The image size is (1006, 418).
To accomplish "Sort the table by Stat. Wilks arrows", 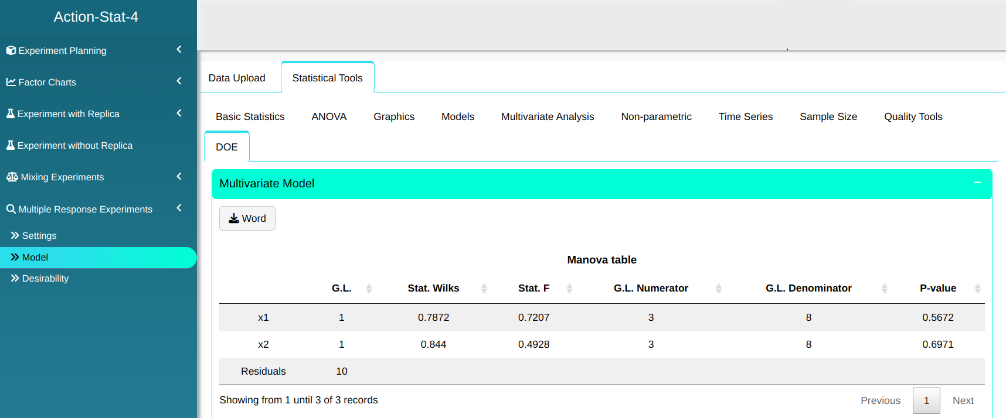I will [x=484, y=288].
